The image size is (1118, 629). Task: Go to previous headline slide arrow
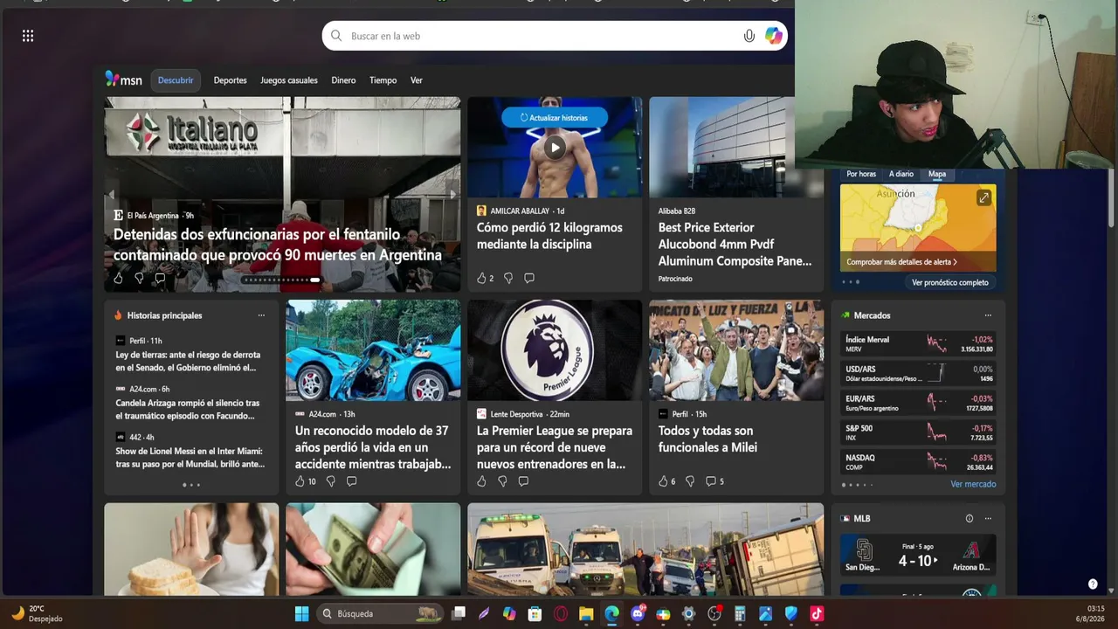111,194
